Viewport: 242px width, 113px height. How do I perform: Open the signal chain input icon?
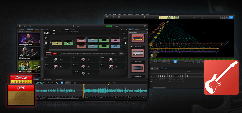pyautogui.click(x=46, y=38)
